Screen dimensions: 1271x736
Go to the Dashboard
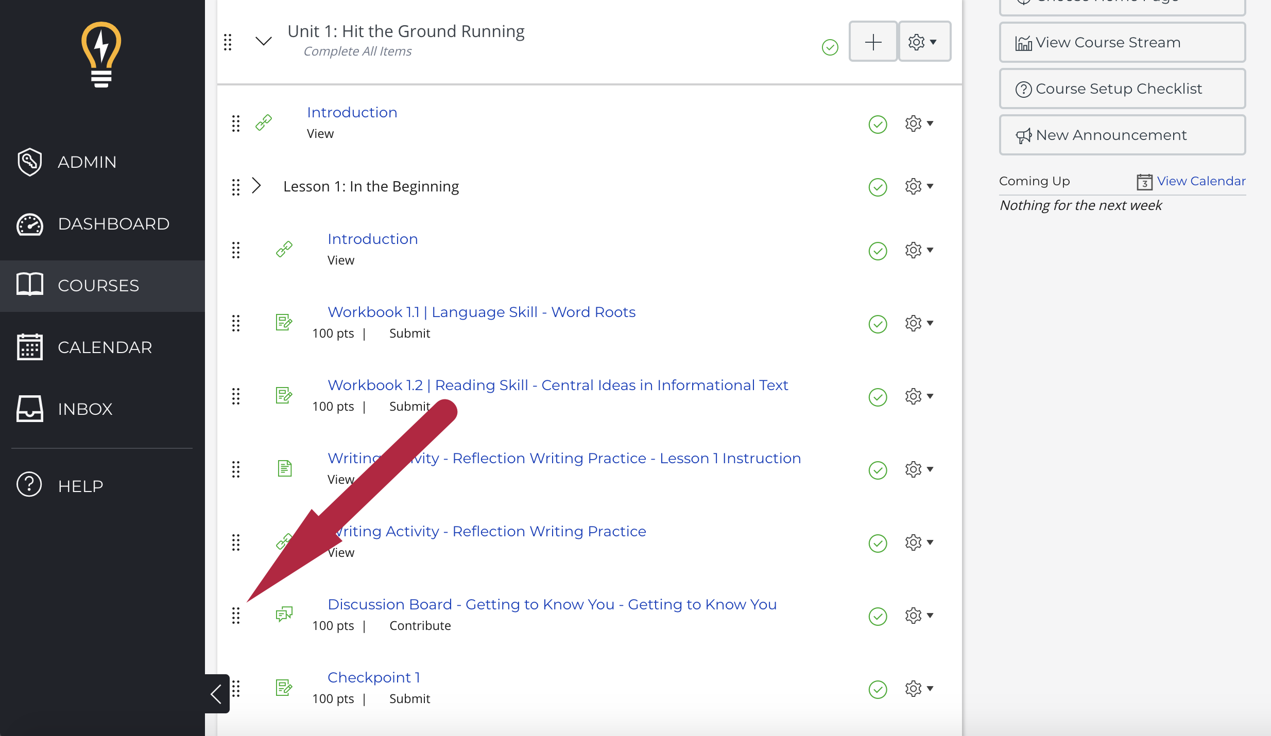click(x=102, y=224)
